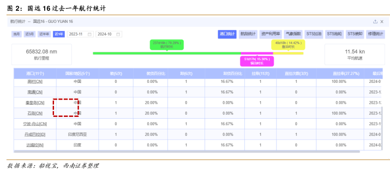
Task: Click the 挂靠(11次) column header
Action: pos(260,74)
